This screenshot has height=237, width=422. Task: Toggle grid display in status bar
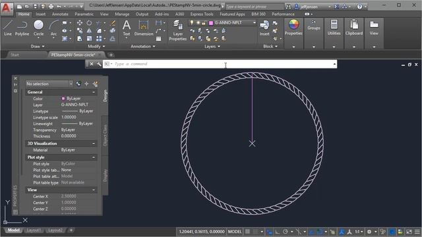click(x=247, y=231)
